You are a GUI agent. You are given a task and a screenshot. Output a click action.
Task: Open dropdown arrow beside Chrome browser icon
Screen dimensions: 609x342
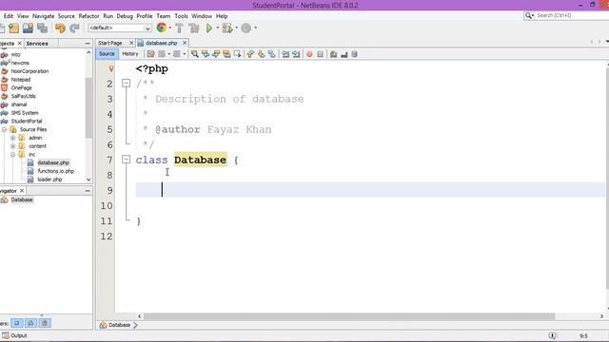tap(169, 28)
